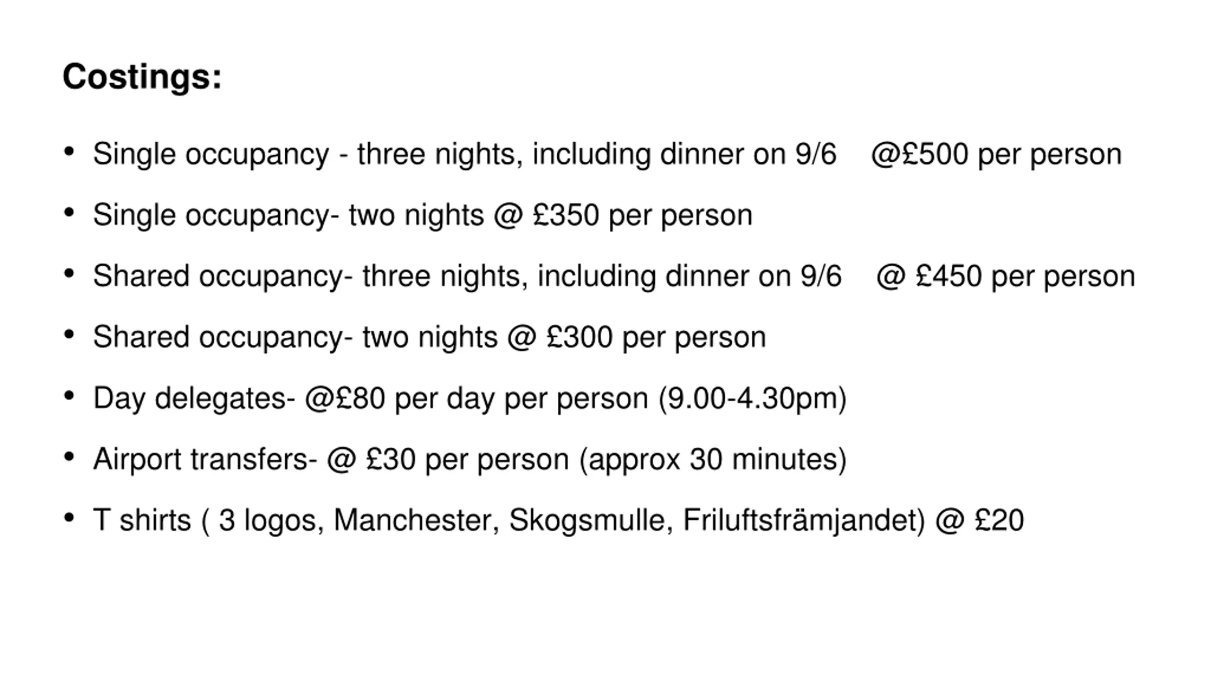The height and width of the screenshot is (681, 1211).
Task: Click the "@£80" day delegate rate
Action: 344,398
